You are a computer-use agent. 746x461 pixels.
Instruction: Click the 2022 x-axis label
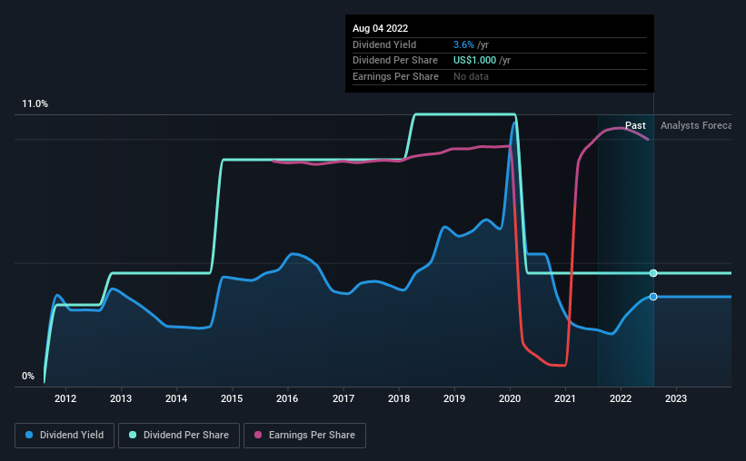click(621, 398)
